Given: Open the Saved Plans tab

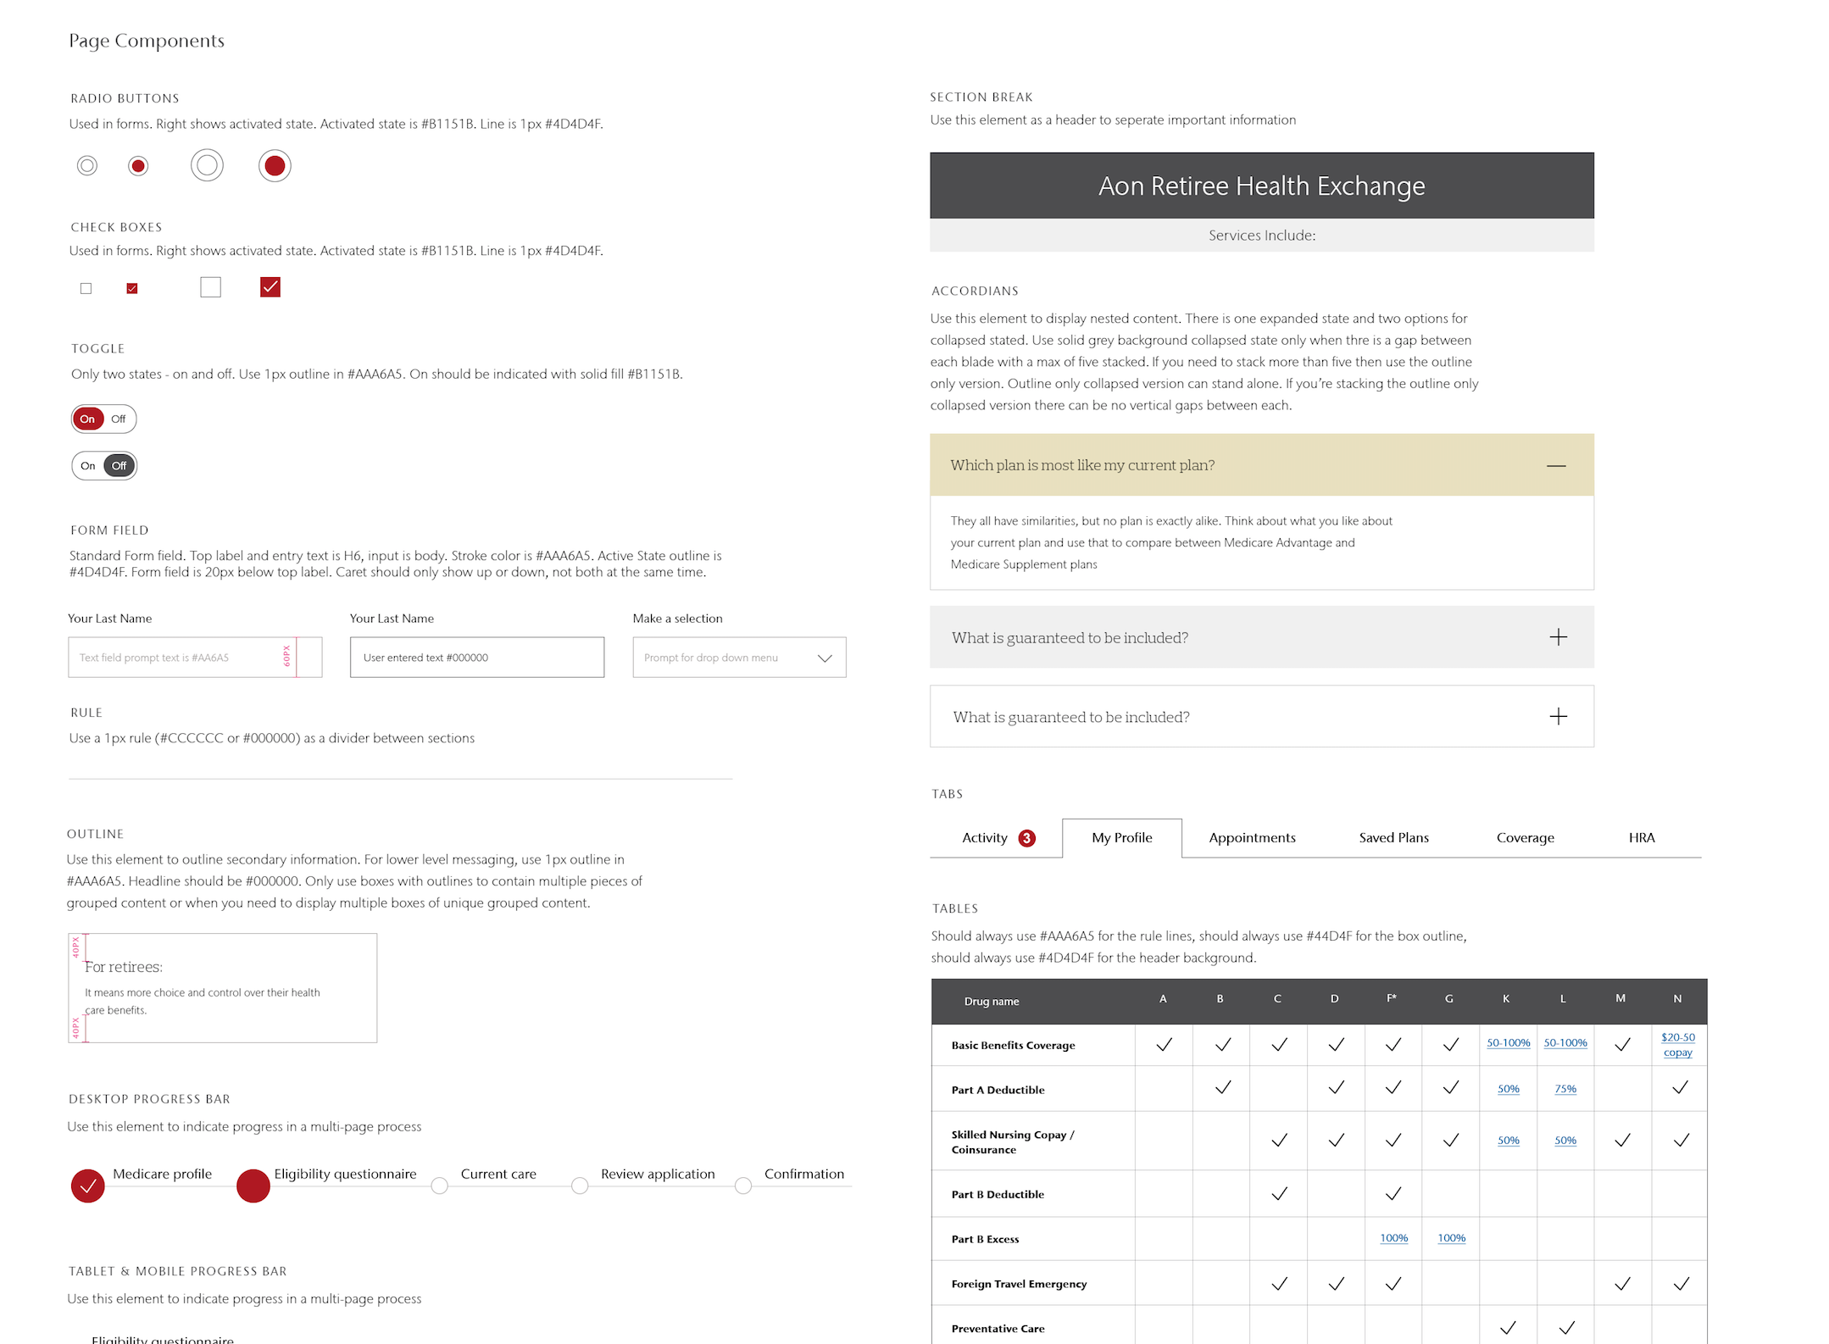Looking at the screenshot, I should pos(1393,838).
